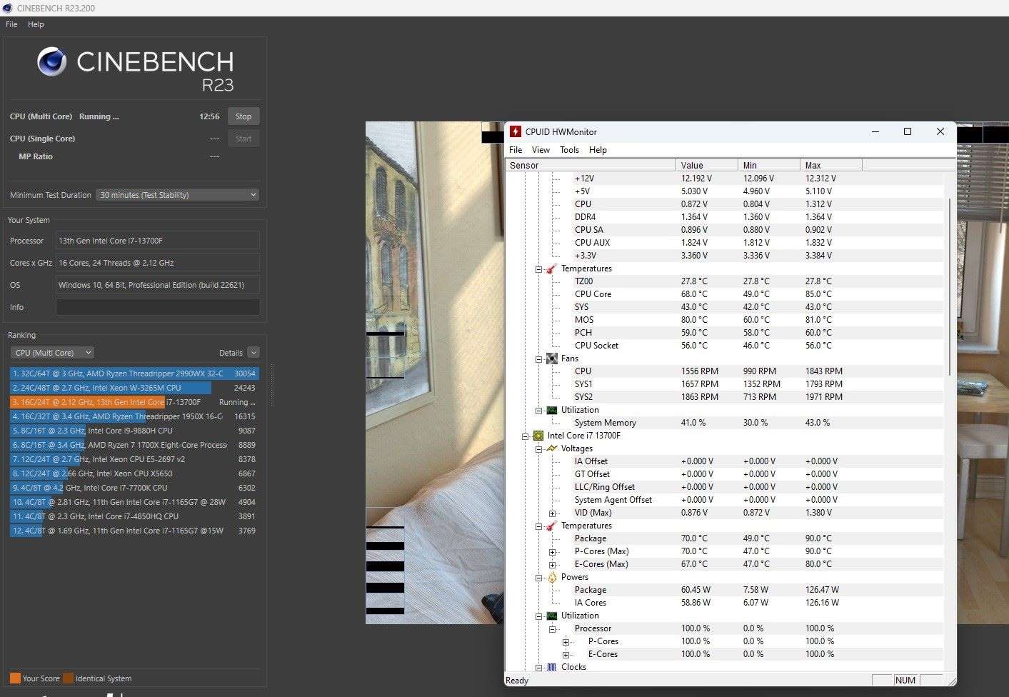Screen dimensions: 1009x697
Task: Click the orange Your Score legend swatch
Action: pos(15,678)
